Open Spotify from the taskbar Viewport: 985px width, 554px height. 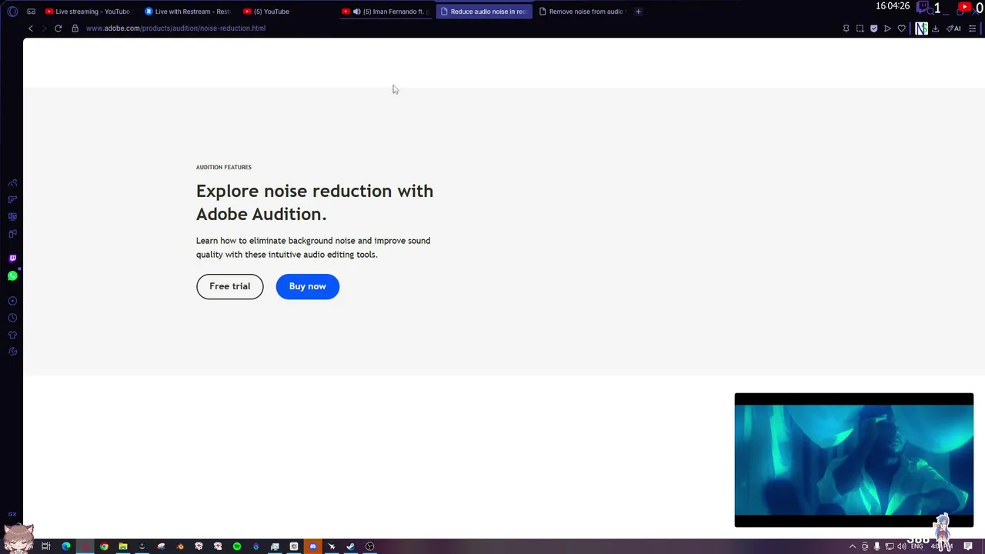(237, 546)
